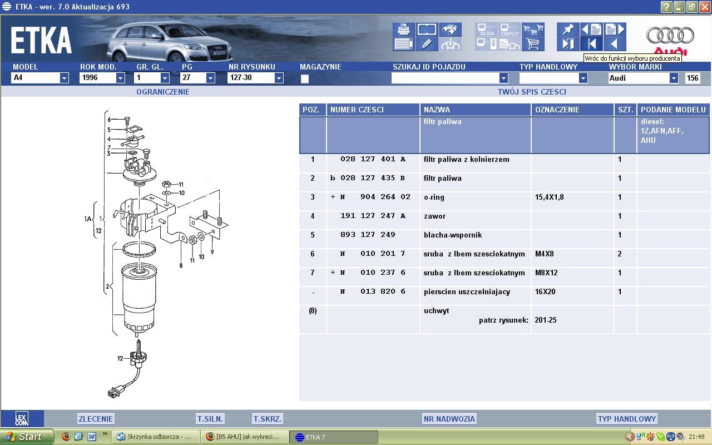Click the T.SILN. button

click(x=210, y=419)
